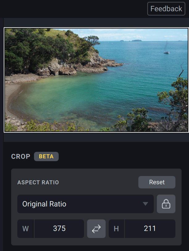Click the crop frame's top-left corner
The width and height of the screenshot is (189, 251).
(4, 29)
